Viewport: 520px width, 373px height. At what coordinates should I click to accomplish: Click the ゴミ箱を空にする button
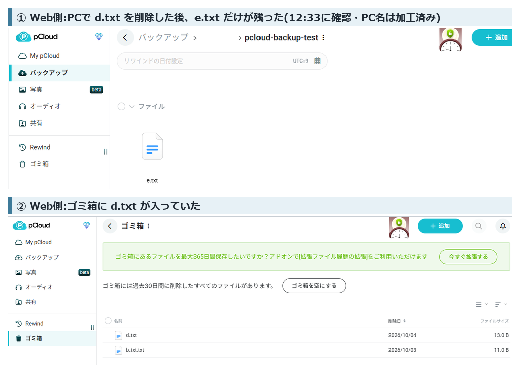314,286
